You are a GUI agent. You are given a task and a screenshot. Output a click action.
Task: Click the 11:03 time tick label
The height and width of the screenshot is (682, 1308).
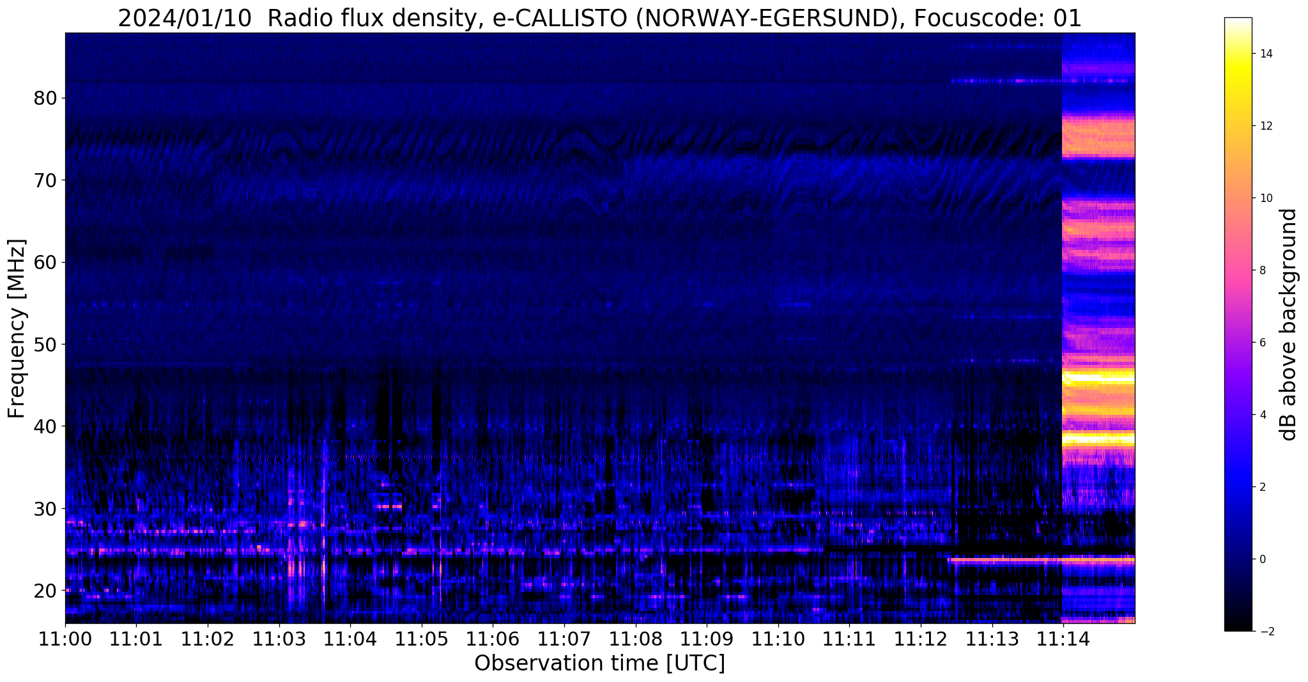pyautogui.click(x=279, y=639)
